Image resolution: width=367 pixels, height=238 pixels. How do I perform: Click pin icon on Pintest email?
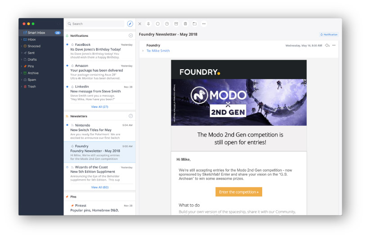[x=72, y=206]
